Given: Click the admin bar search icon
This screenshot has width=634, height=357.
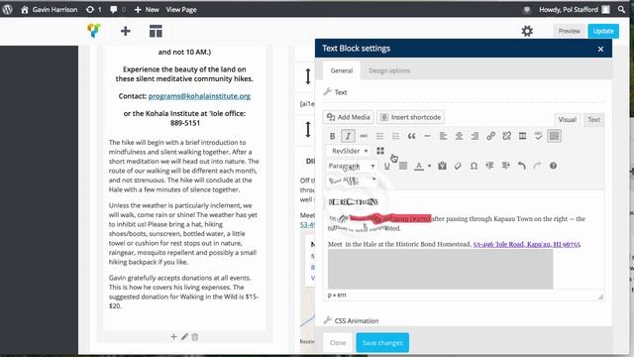Looking at the screenshot, I should click(x=621, y=9).
